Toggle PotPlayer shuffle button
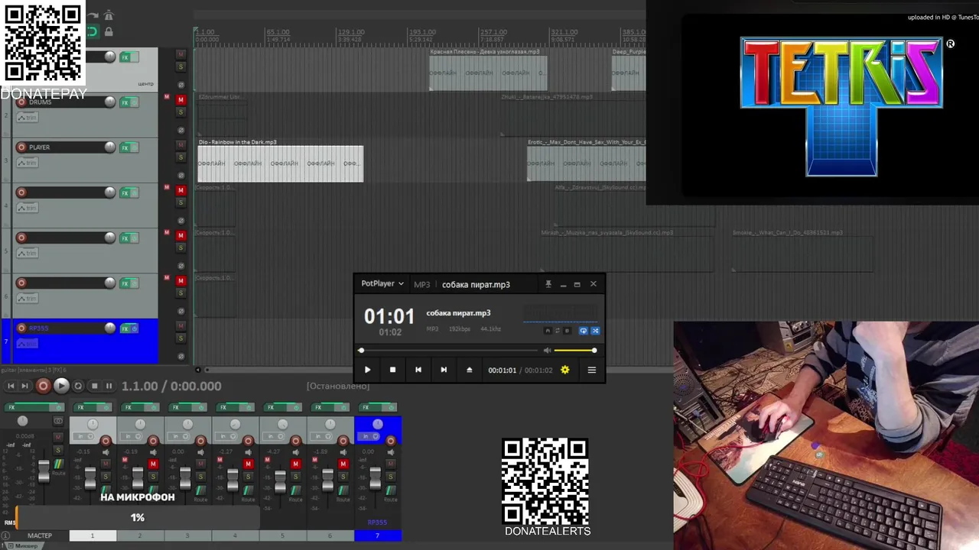The image size is (979, 550). click(595, 331)
